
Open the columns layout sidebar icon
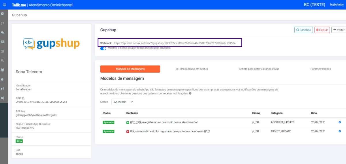coord(3,51)
